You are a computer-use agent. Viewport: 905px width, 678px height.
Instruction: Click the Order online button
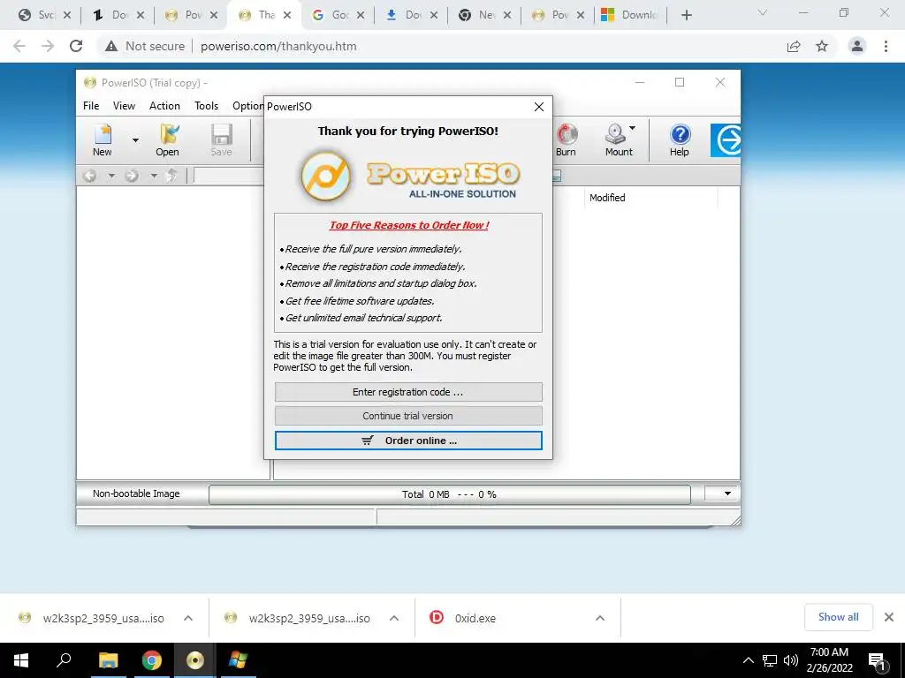[408, 441]
